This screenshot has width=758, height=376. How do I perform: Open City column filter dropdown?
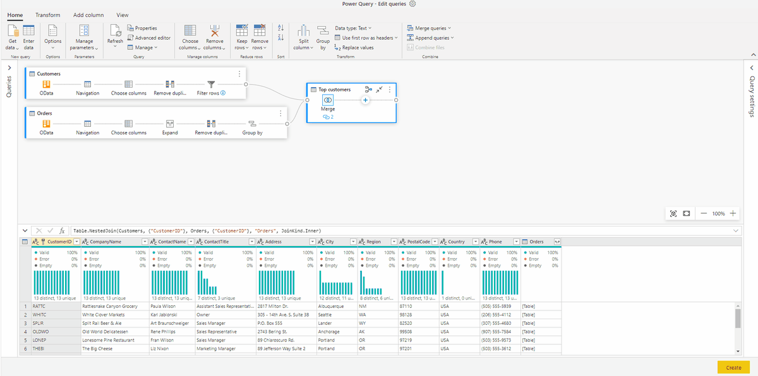pos(352,242)
